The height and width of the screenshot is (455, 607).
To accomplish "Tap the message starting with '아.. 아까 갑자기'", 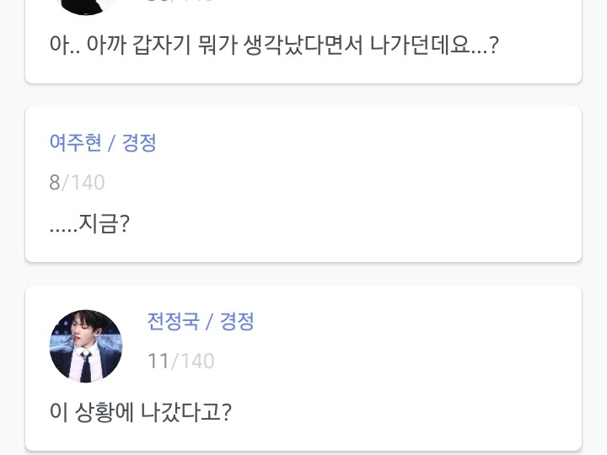I will tap(274, 44).
